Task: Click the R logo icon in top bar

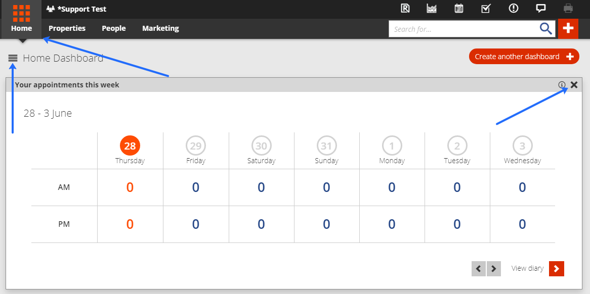Action: [405, 8]
